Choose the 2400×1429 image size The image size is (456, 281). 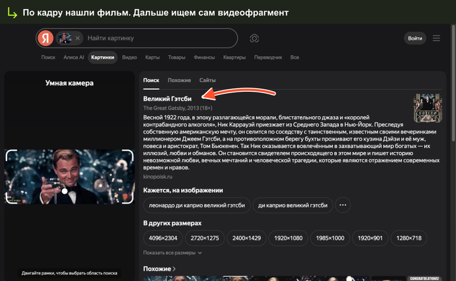pyautogui.click(x=247, y=238)
